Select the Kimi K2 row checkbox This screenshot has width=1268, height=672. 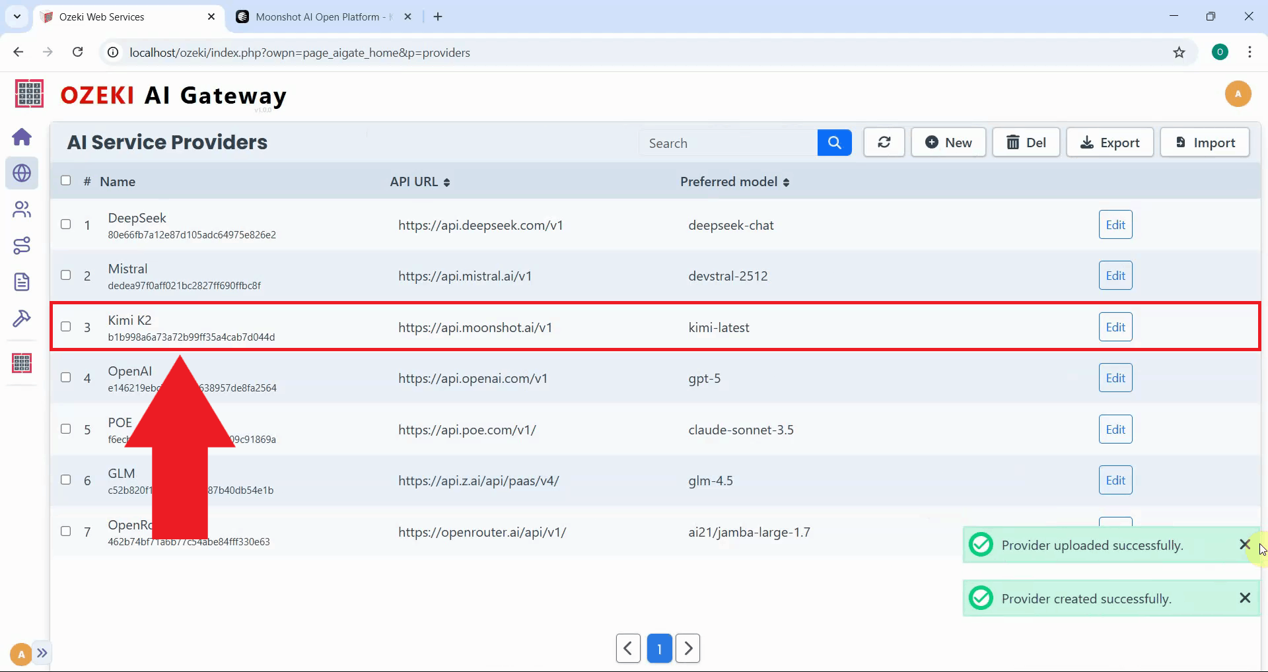pos(66,327)
